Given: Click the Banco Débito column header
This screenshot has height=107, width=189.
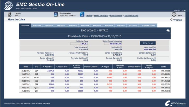Looking at the screenshot, I should [134, 67].
